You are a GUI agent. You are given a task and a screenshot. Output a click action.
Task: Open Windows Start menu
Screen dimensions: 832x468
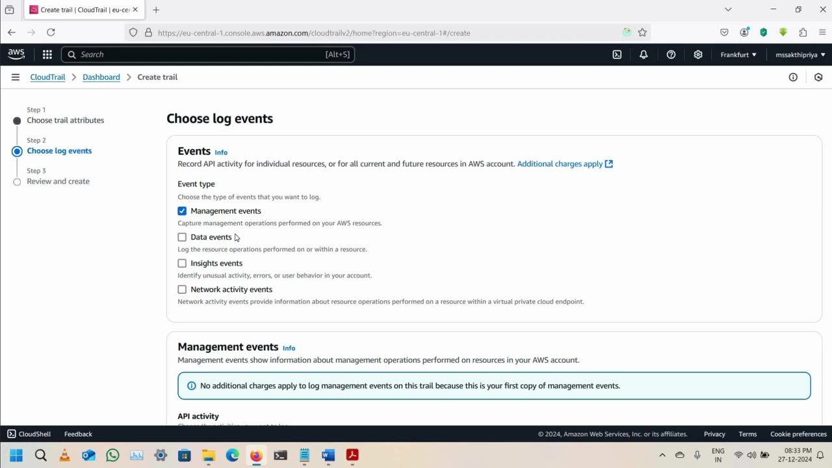pyautogui.click(x=16, y=455)
